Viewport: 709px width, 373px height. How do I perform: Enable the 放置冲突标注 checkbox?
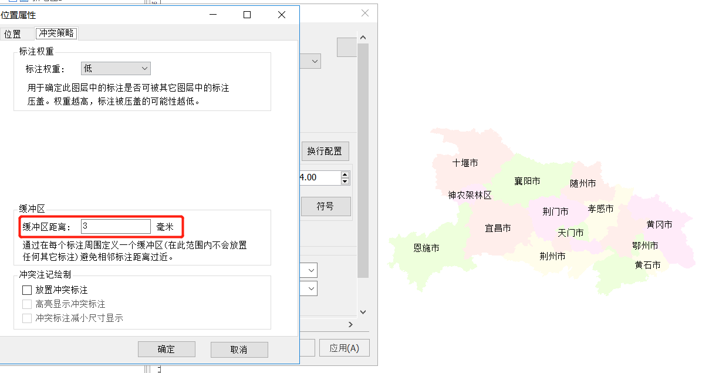tap(27, 290)
